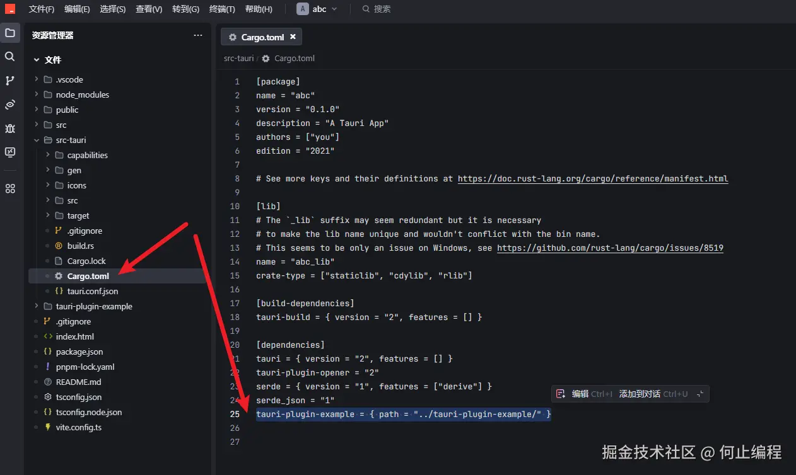Open the 选择(S) menu
Image resolution: width=796 pixels, height=475 pixels.
tap(113, 9)
